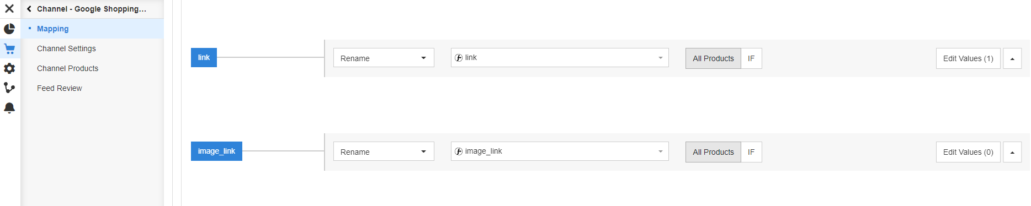Open the Rename dropdown for link

(384, 58)
